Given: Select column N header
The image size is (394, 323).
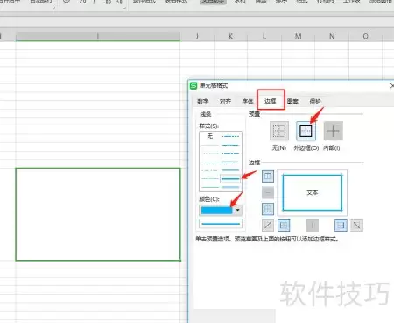Looking at the screenshot, I should tap(332, 36).
